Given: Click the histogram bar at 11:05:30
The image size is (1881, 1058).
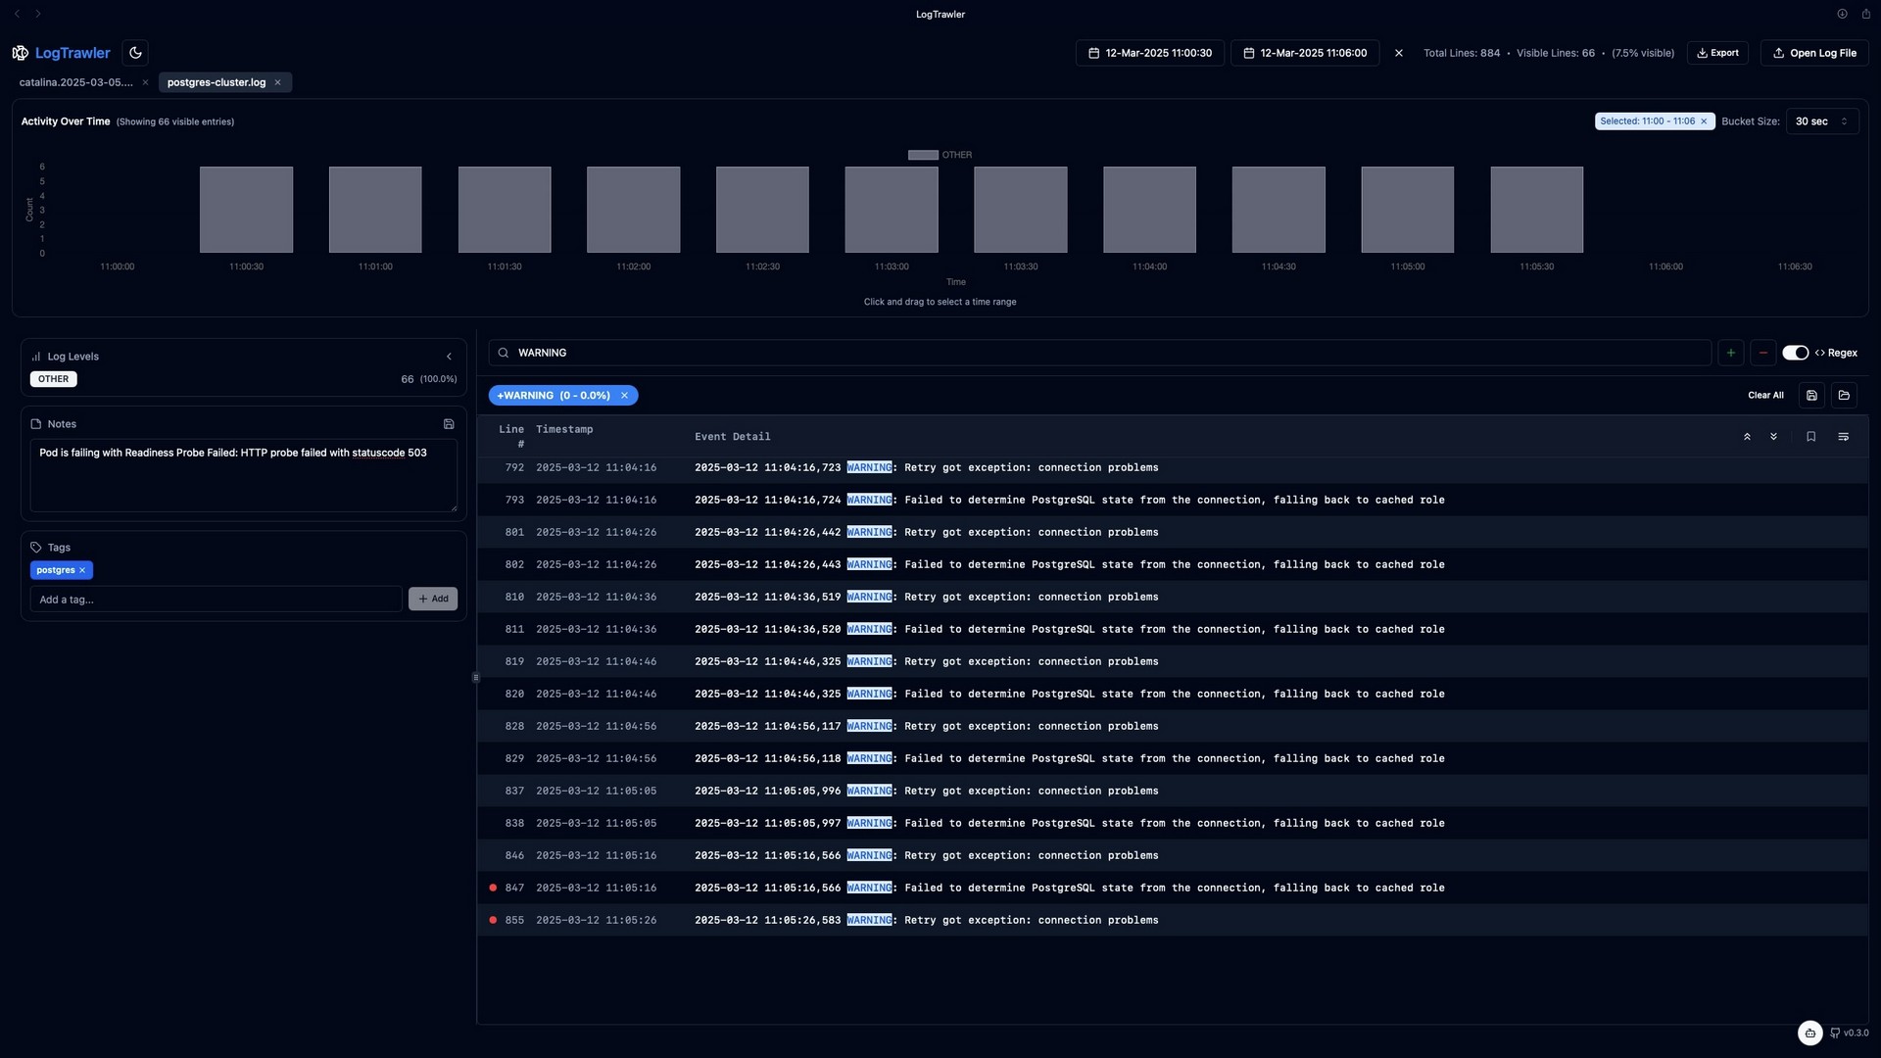Looking at the screenshot, I should [1536, 210].
